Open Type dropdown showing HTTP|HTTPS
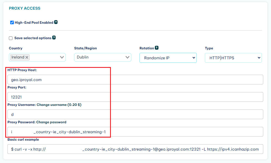Image resolution: width=271 pixels, height=163 pixels. tap(233, 58)
